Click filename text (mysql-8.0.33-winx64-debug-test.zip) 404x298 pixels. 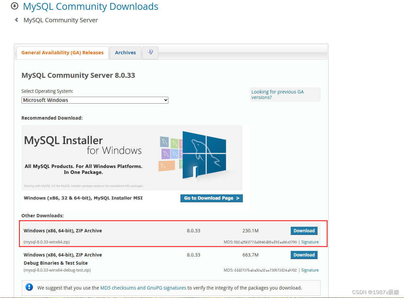coord(57,270)
